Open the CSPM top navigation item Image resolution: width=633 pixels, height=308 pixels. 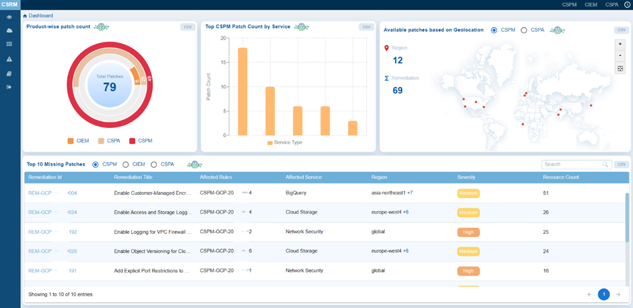click(570, 4)
